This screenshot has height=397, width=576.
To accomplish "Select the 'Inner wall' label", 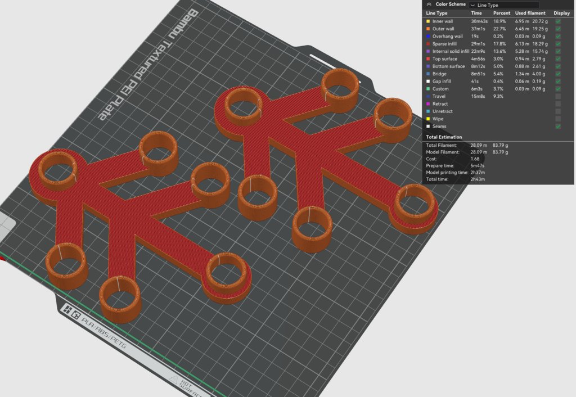I will pos(443,21).
